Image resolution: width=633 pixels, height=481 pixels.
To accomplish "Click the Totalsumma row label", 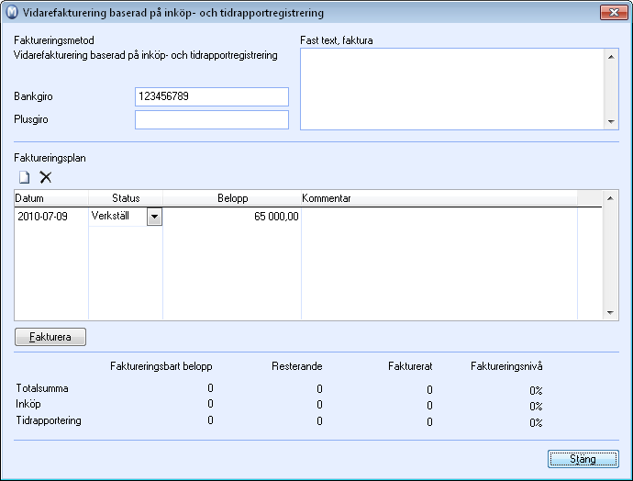I will pyautogui.click(x=42, y=388).
